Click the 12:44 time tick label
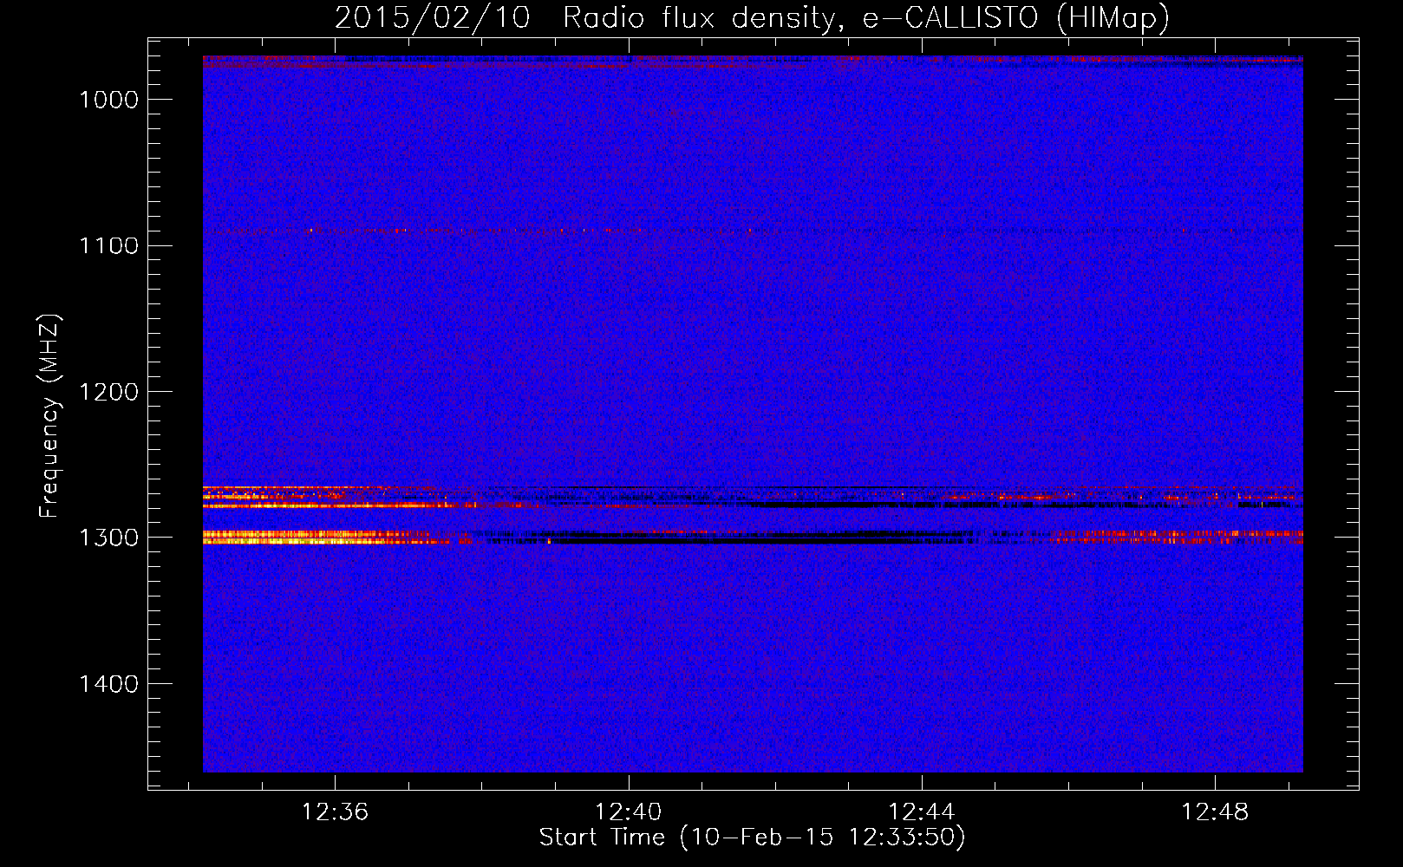 coord(922,812)
